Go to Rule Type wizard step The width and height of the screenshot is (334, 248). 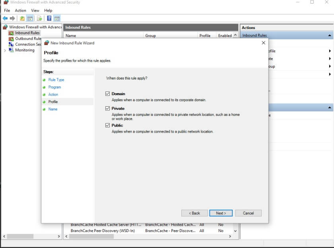pos(56,80)
